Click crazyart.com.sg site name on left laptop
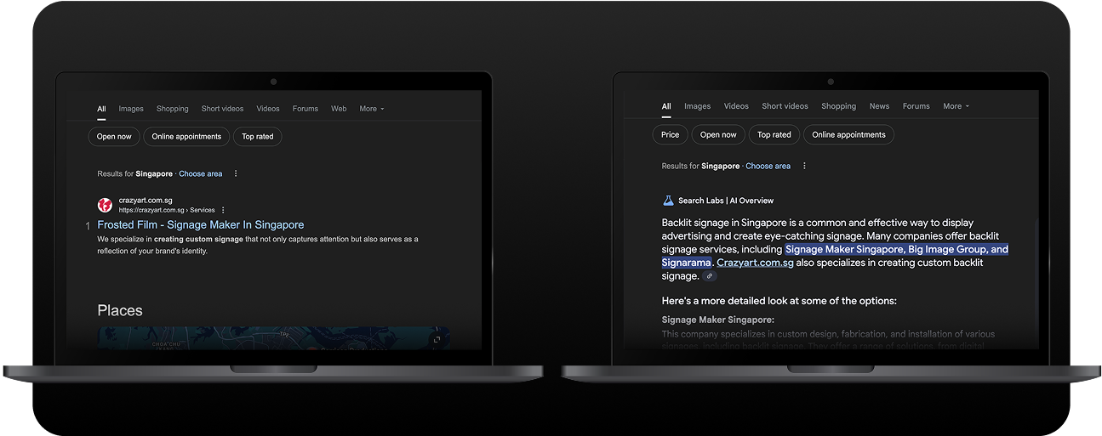Screen dimensions: 1102x436 coord(146,201)
